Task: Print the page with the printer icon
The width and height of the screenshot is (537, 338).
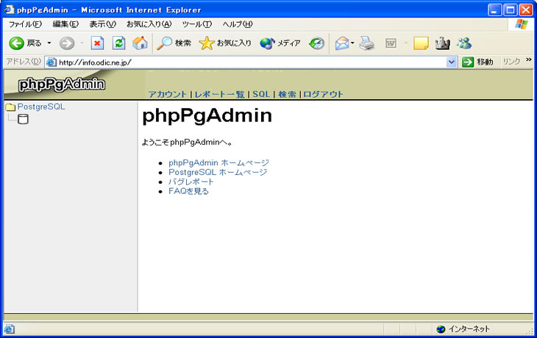Action: coord(367,43)
